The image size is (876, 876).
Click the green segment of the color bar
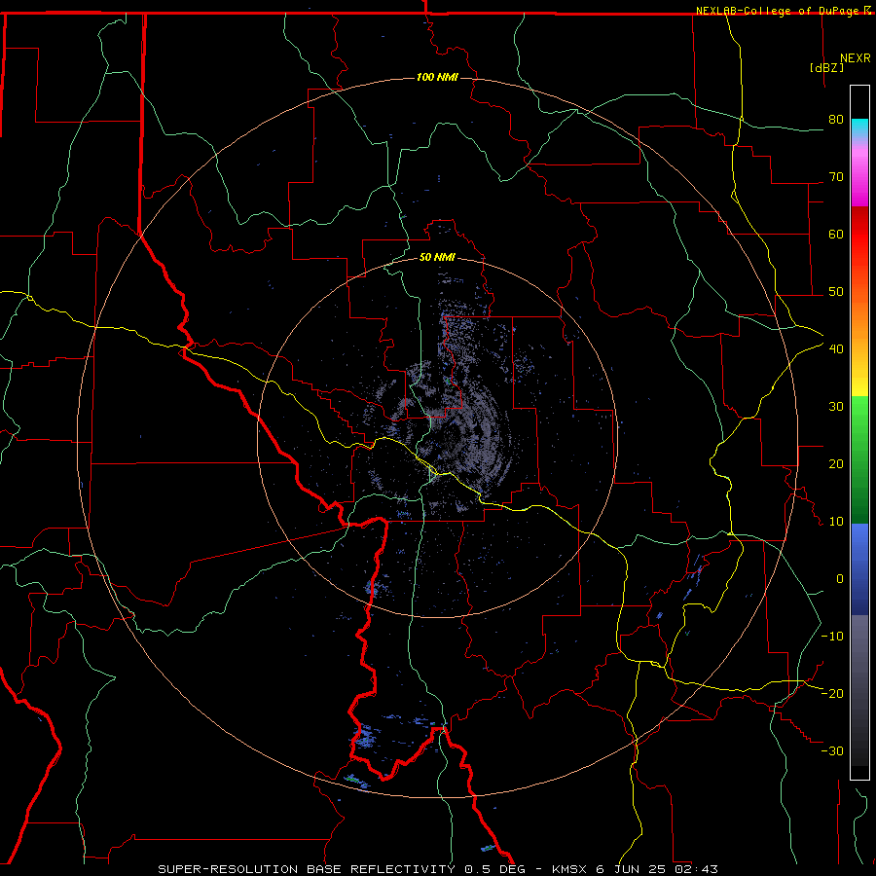(859, 459)
